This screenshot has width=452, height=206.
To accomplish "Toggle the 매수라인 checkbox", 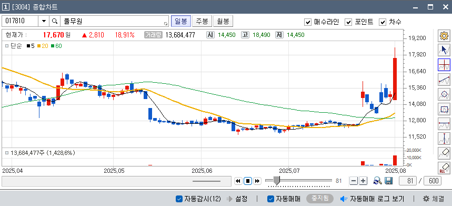I will click(308, 22).
